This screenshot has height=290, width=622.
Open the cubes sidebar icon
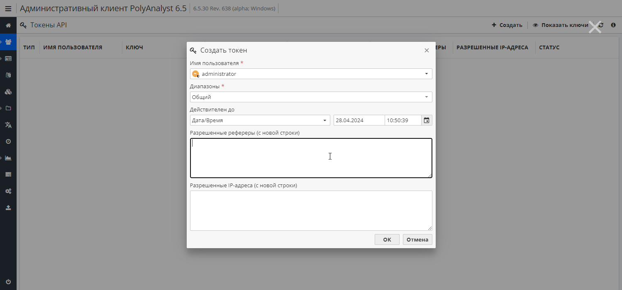[x=8, y=92]
